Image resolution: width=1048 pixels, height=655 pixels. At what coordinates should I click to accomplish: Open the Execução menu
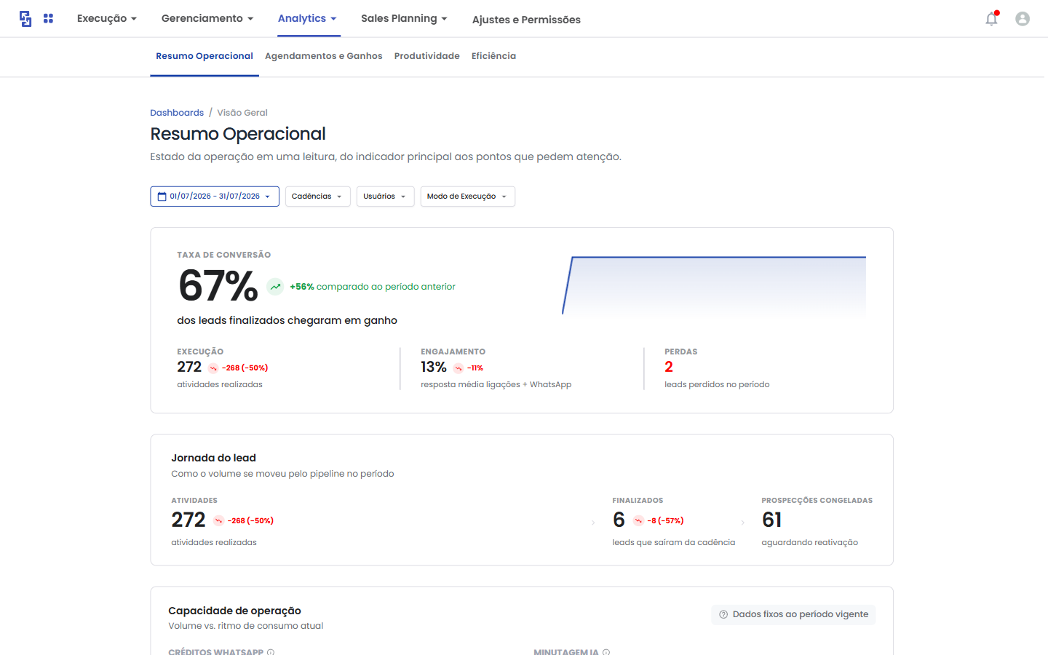[107, 19]
